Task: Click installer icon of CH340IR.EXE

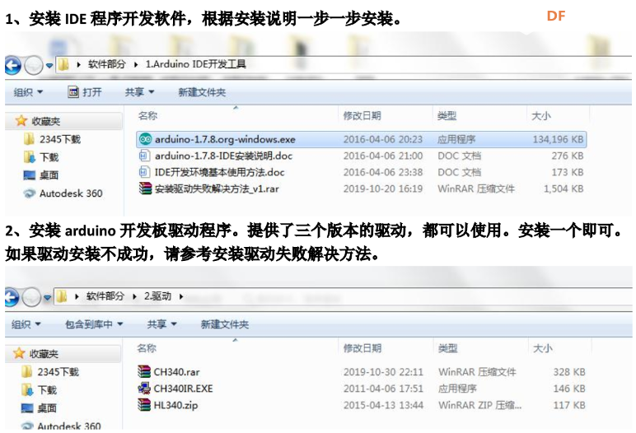Action: tap(144, 388)
